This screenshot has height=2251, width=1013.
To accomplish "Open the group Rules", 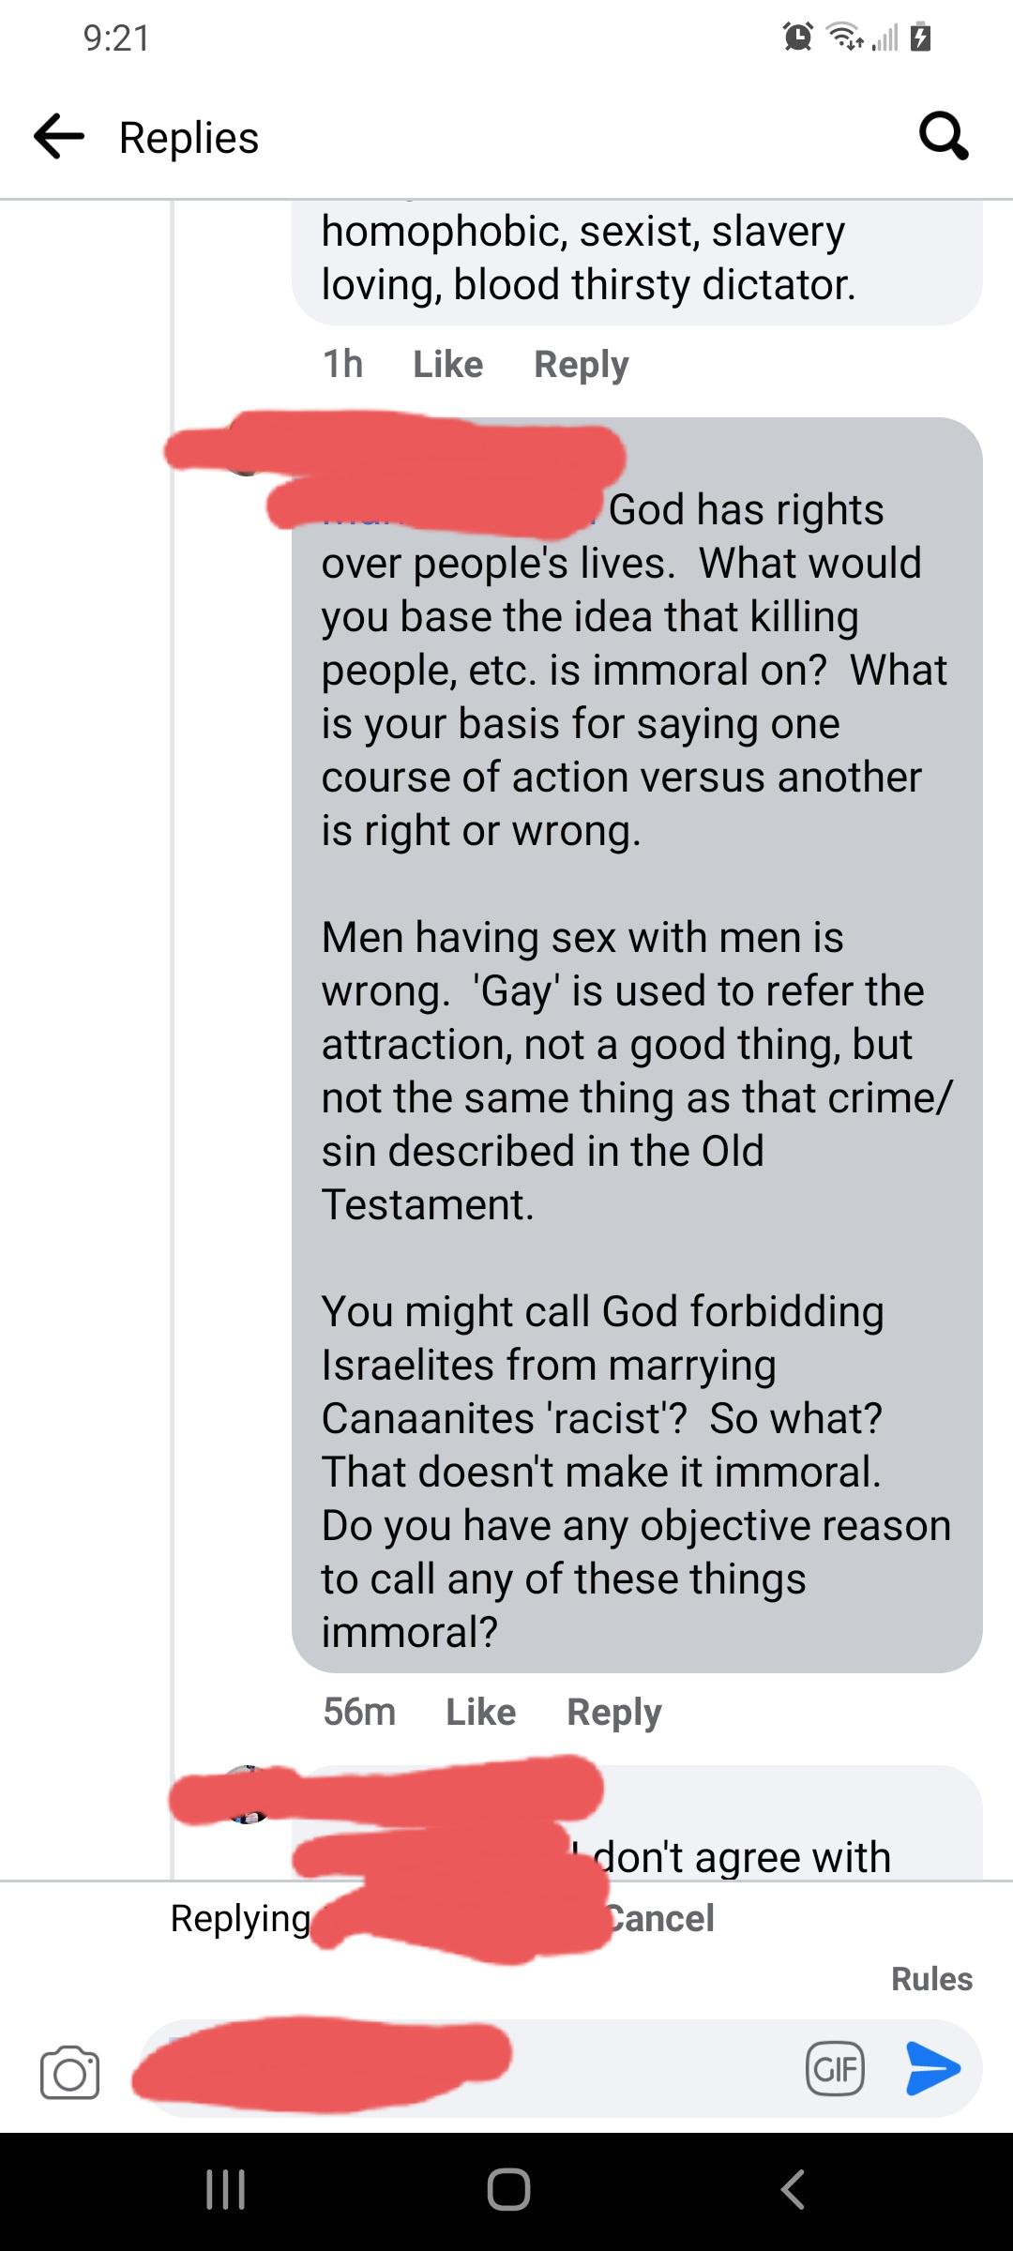I will [x=930, y=1979].
